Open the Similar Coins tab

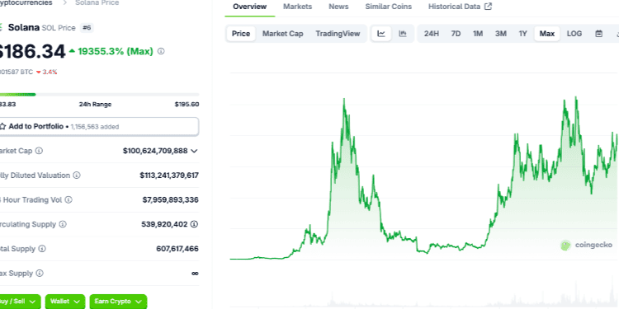389,7
